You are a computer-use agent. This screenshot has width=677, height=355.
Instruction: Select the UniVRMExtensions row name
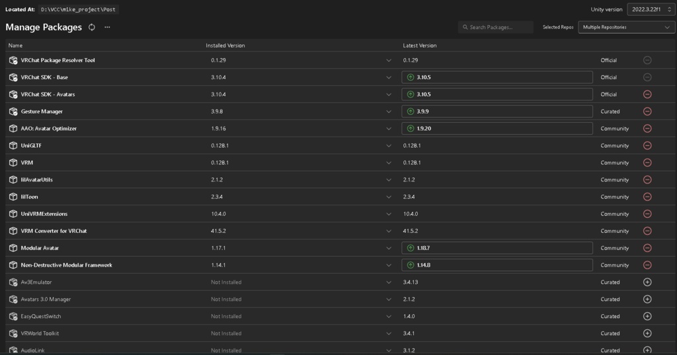[x=44, y=214]
